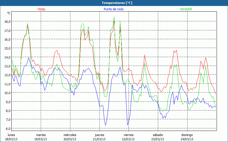Select the domingo 24/03/13 date label

tap(187, 137)
